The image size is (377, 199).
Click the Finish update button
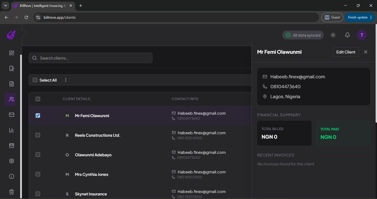(x=360, y=17)
